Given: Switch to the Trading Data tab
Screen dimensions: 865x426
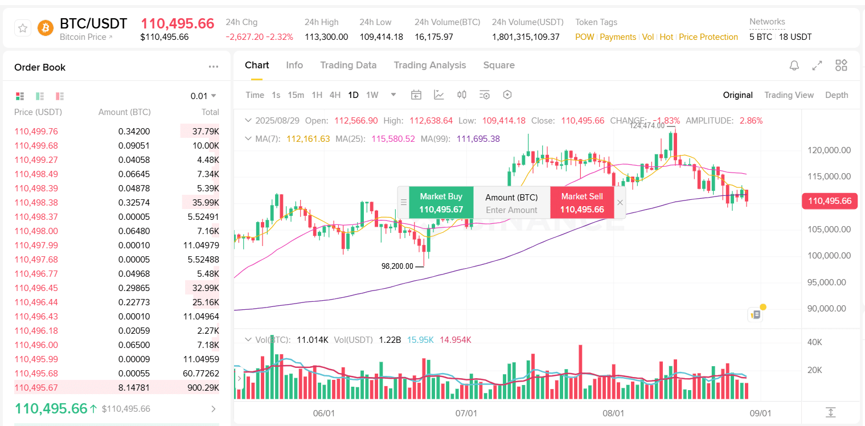Looking at the screenshot, I should coord(349,65).
